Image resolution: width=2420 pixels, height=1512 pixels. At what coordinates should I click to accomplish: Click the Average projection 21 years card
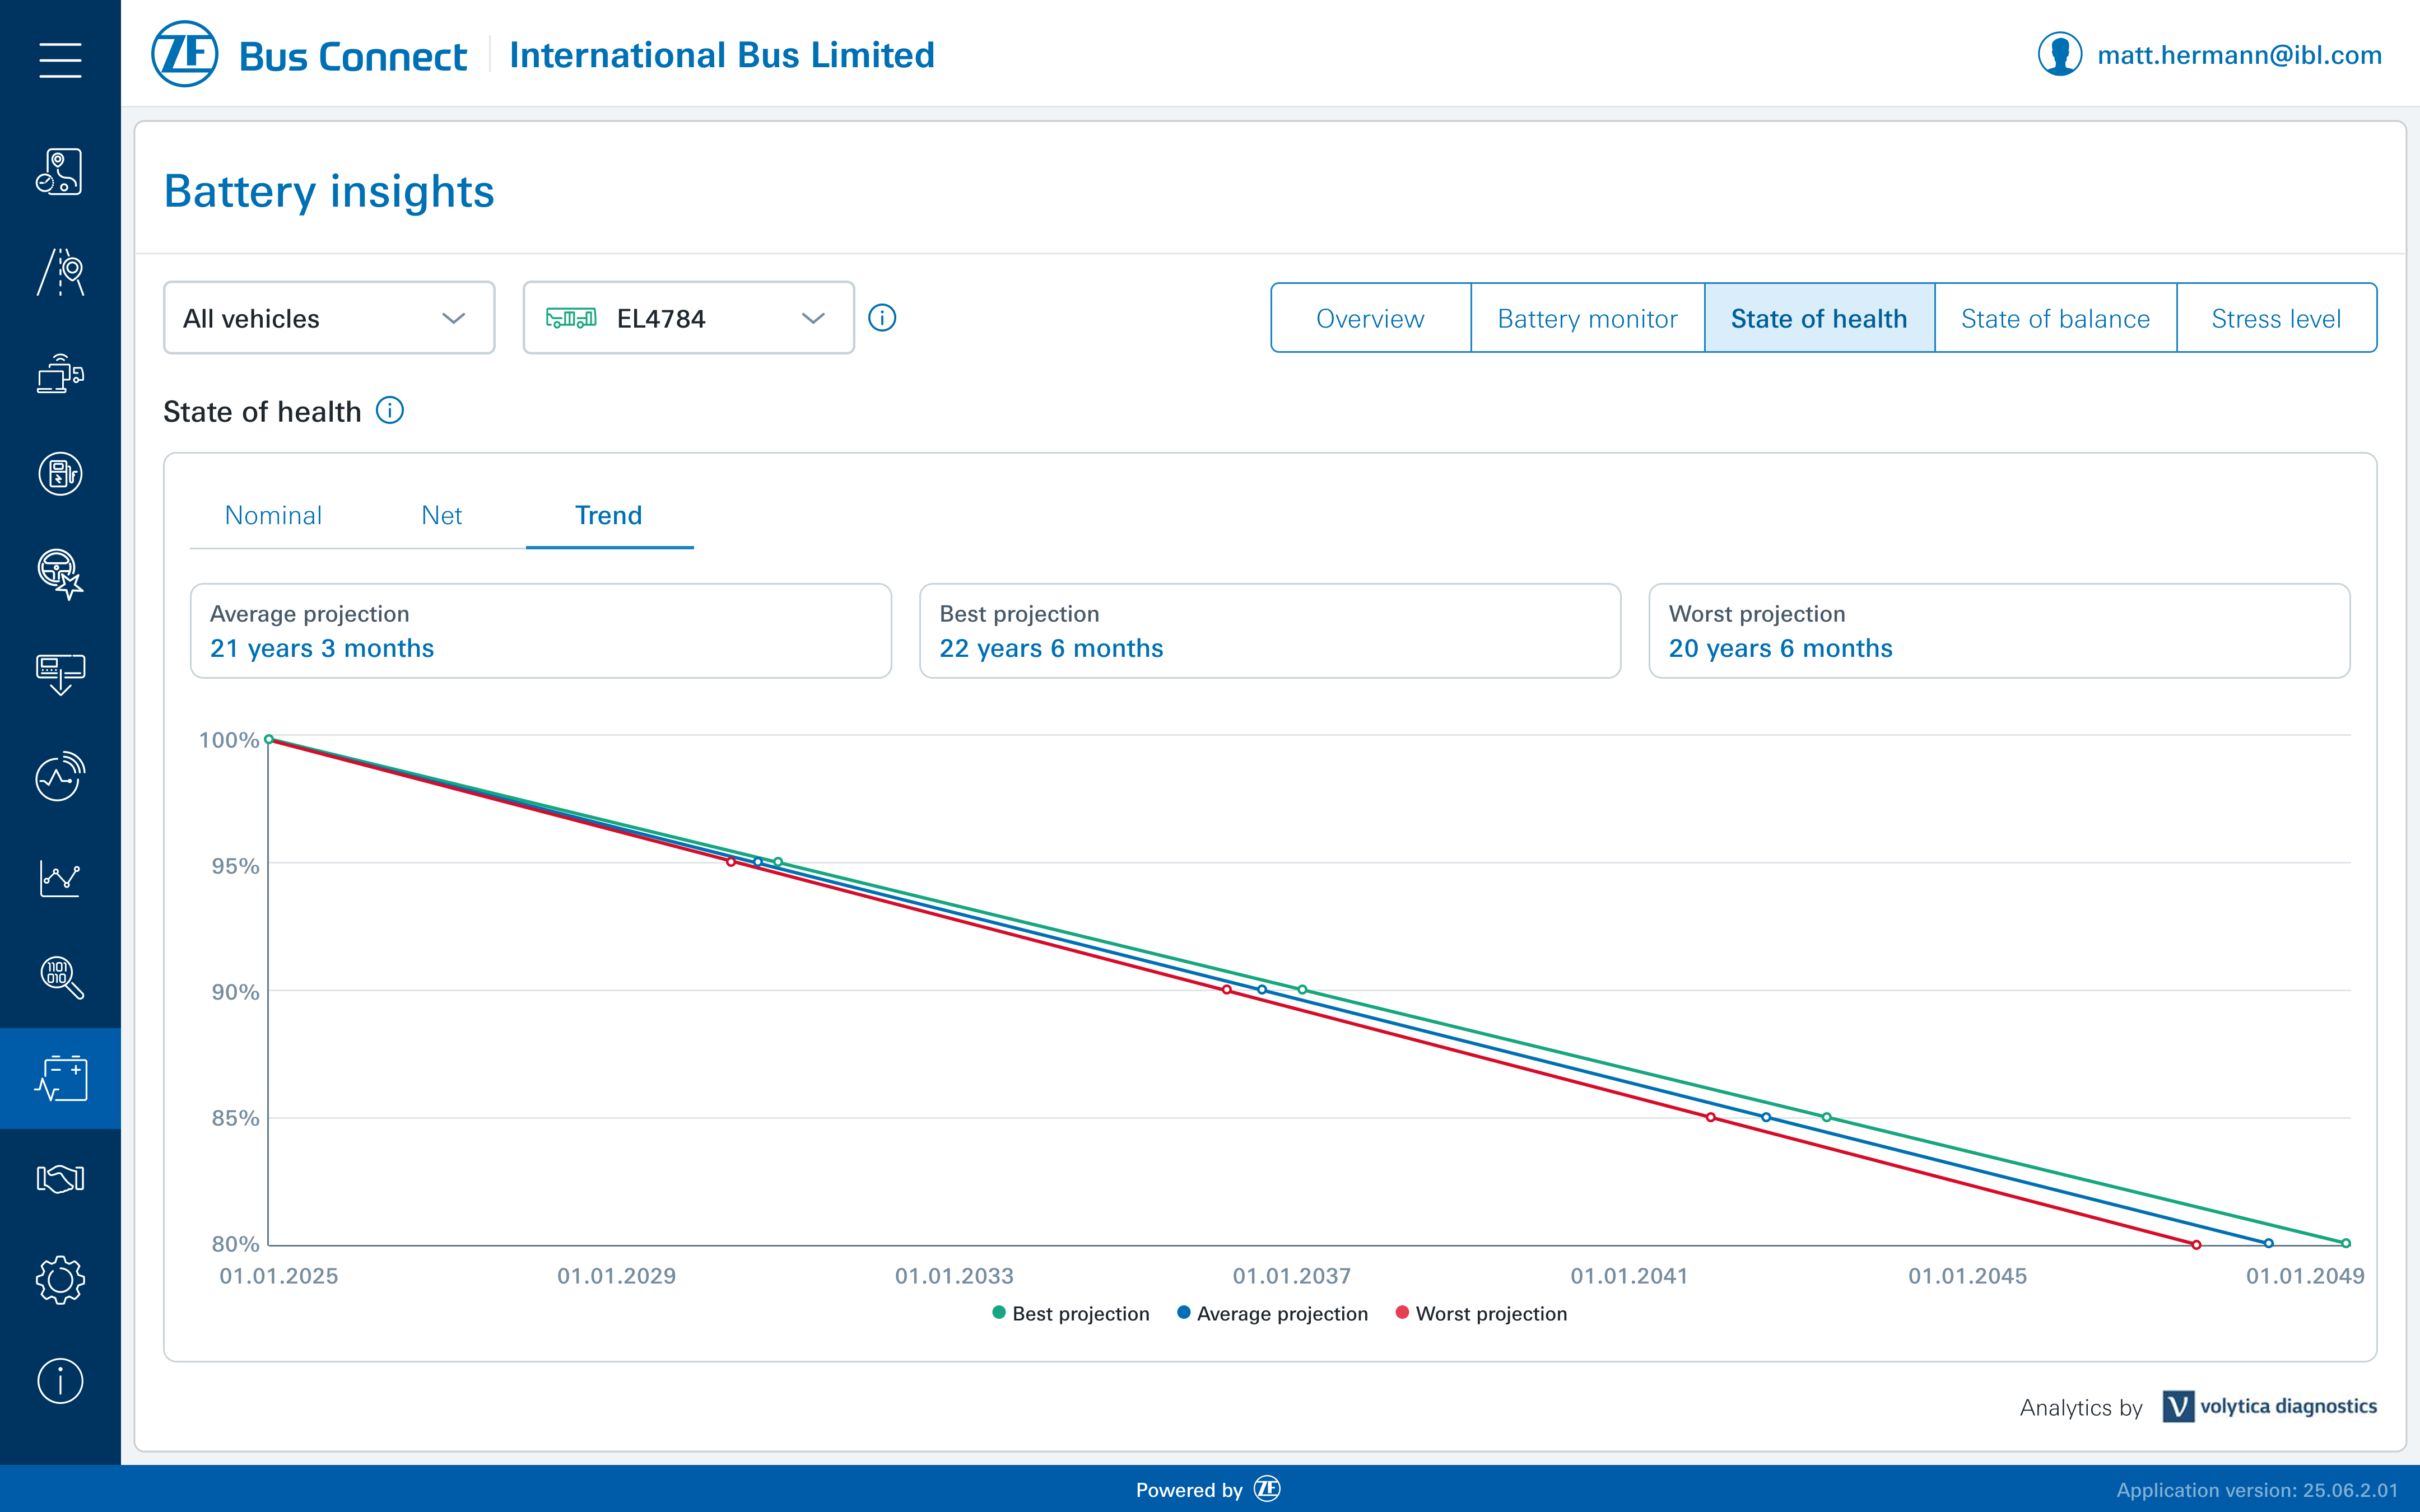click(x=540, y=631)
